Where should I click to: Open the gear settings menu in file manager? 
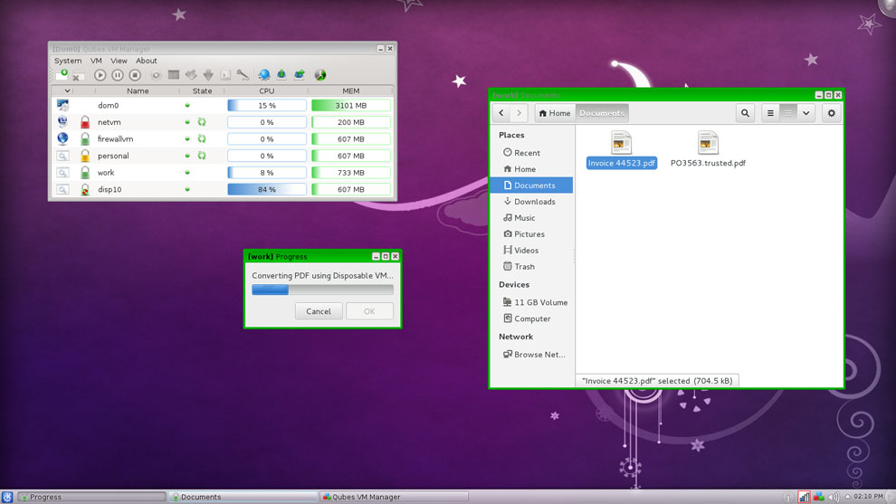[832, 113]
